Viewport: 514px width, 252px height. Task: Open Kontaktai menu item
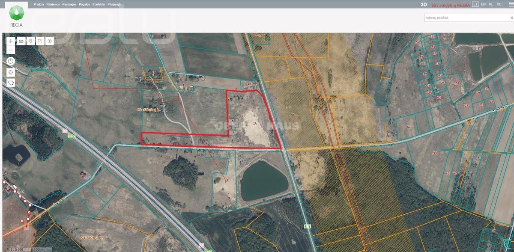[x=99, y=3]
